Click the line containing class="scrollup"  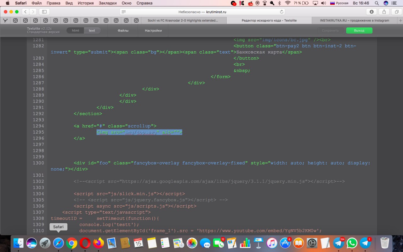[115, 126]
